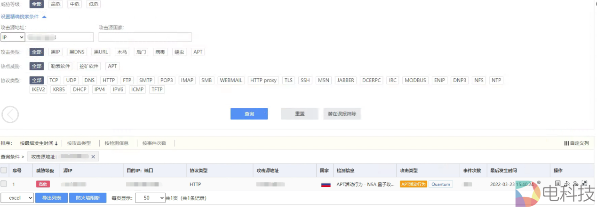This screenshot has width=597, height=210.
Task: Select attack type 蠕虫
Action: point(179,52)
